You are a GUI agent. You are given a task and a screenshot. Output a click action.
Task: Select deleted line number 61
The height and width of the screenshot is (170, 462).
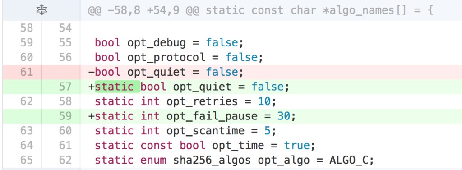tap(27, 72)
